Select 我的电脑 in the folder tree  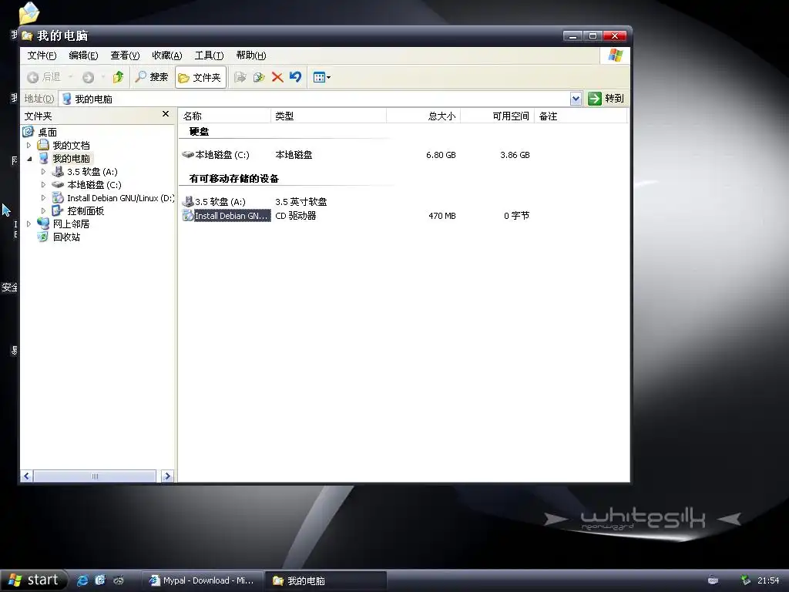71,159
